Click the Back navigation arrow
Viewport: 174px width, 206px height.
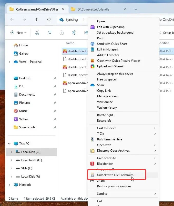12,19
